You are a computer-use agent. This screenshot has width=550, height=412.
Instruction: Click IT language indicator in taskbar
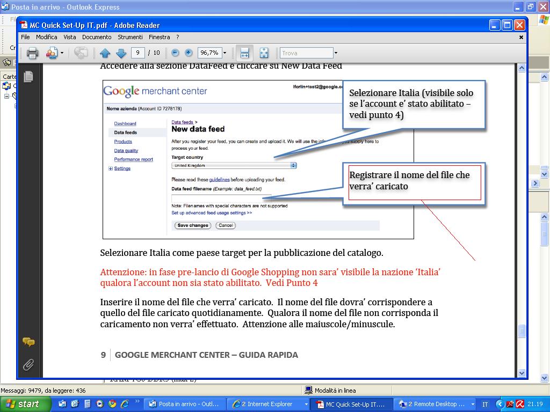[x=485, y=404]
